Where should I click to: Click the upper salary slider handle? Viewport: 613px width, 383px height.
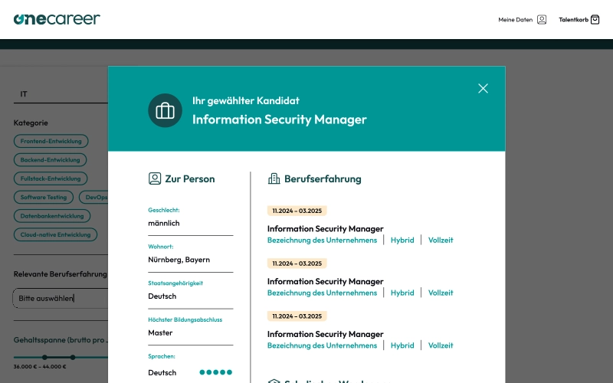73,357
